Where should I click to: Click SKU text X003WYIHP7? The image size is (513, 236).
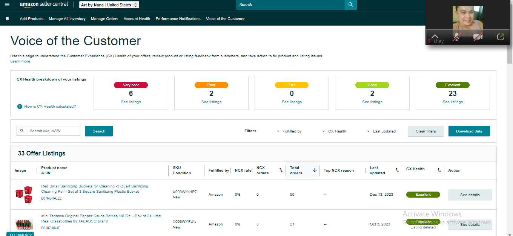click(x=184, y=192)
